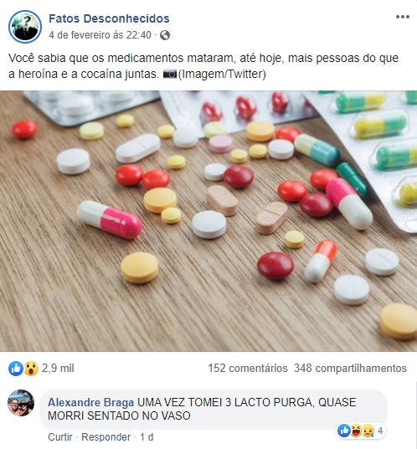Open the post options three-dots menu

coord(403,17)
